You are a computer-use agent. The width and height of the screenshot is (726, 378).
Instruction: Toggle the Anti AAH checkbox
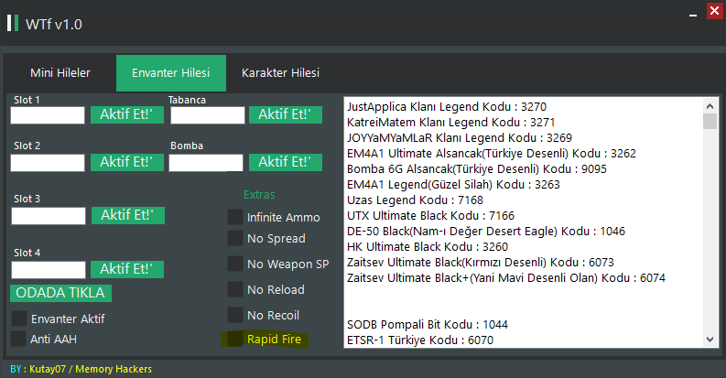tap(18, 339)
